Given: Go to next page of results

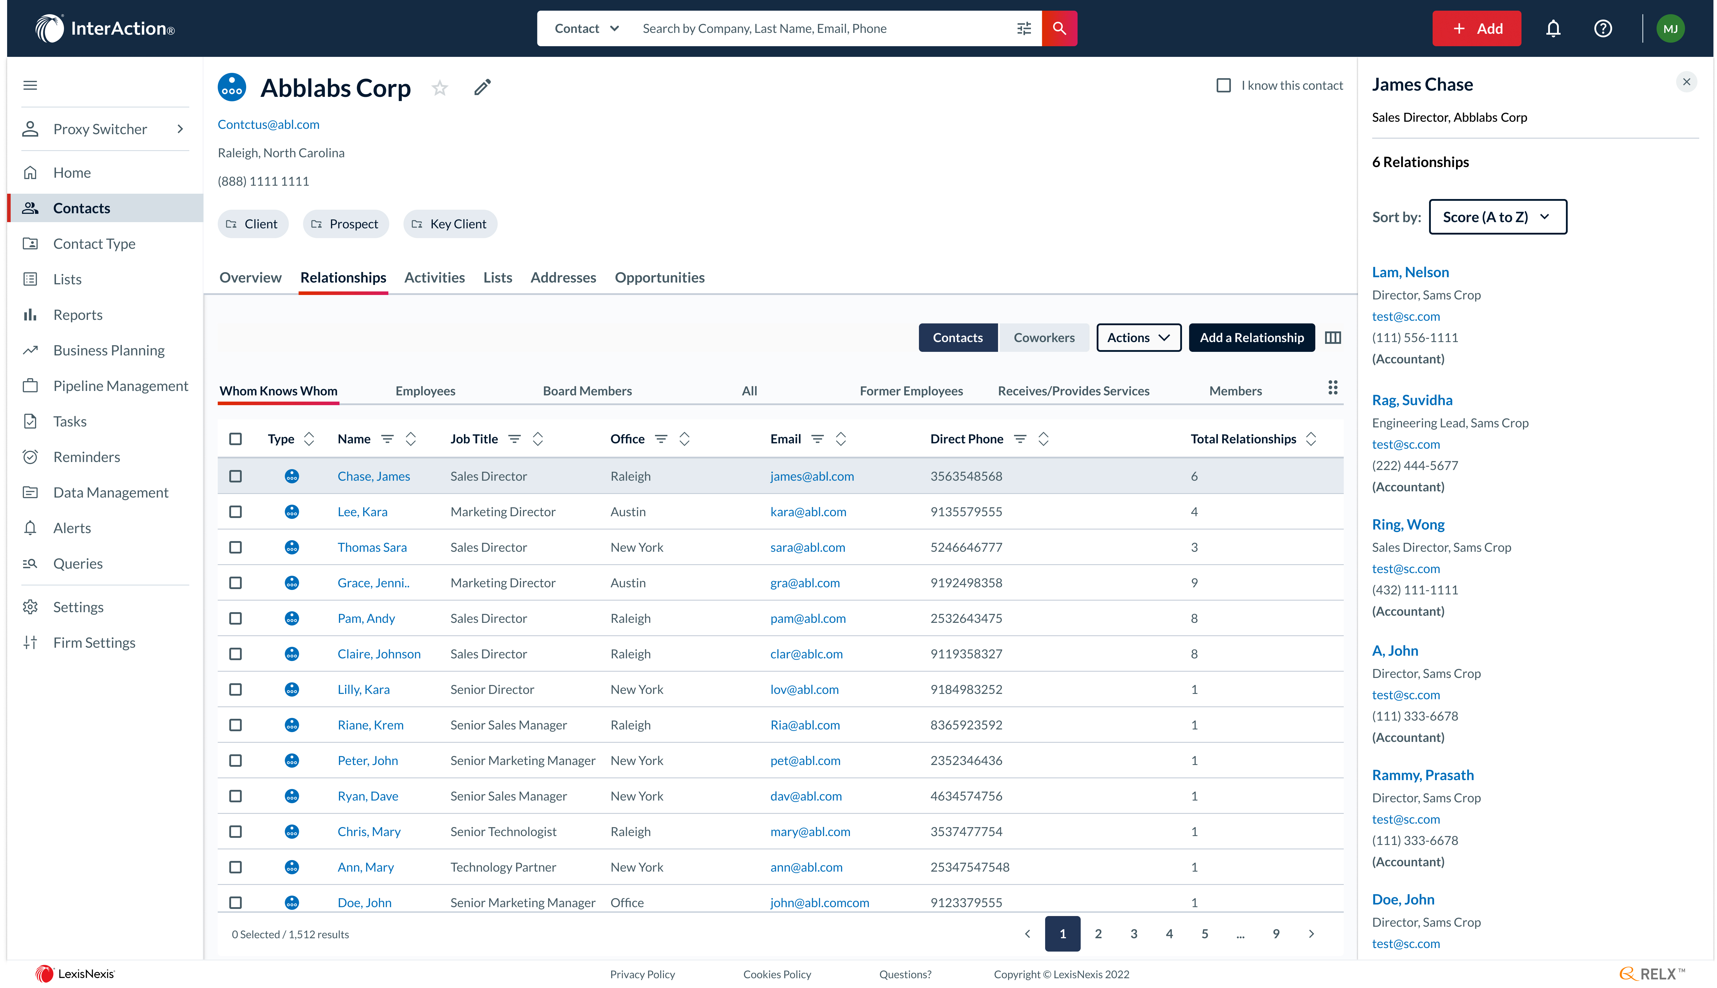Looking at the screenshot, I should pos(1311,934).
